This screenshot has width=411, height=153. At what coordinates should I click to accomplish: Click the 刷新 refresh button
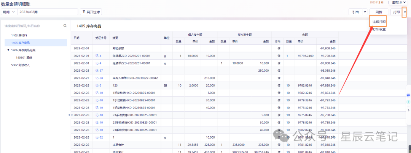click(x=379, y=12)
